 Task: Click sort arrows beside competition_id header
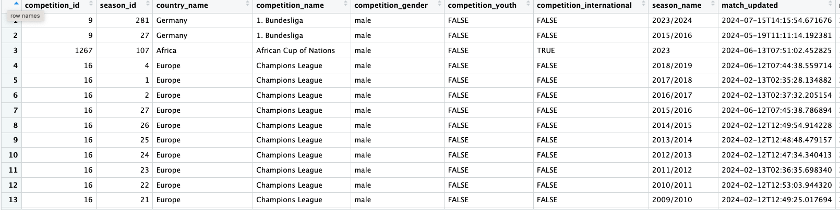click(x=91, y=5)
